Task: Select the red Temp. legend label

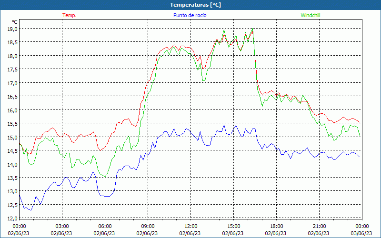Action: tap(70, 15)
